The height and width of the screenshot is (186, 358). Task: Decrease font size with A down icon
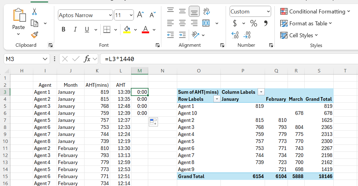tap(152, 15)
